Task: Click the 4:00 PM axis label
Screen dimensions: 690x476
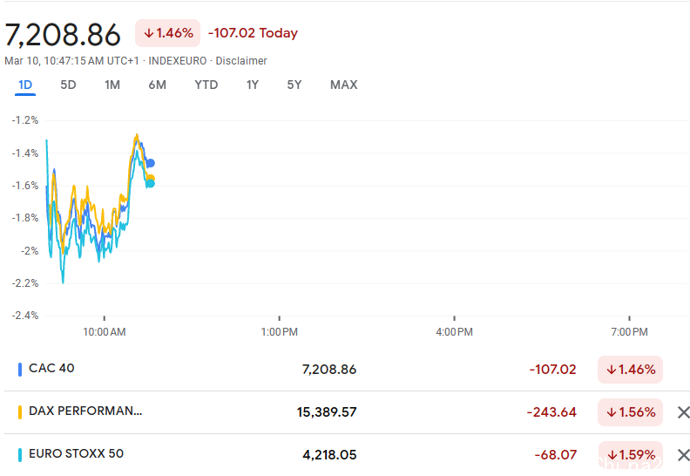Action: tap(454, 332)
